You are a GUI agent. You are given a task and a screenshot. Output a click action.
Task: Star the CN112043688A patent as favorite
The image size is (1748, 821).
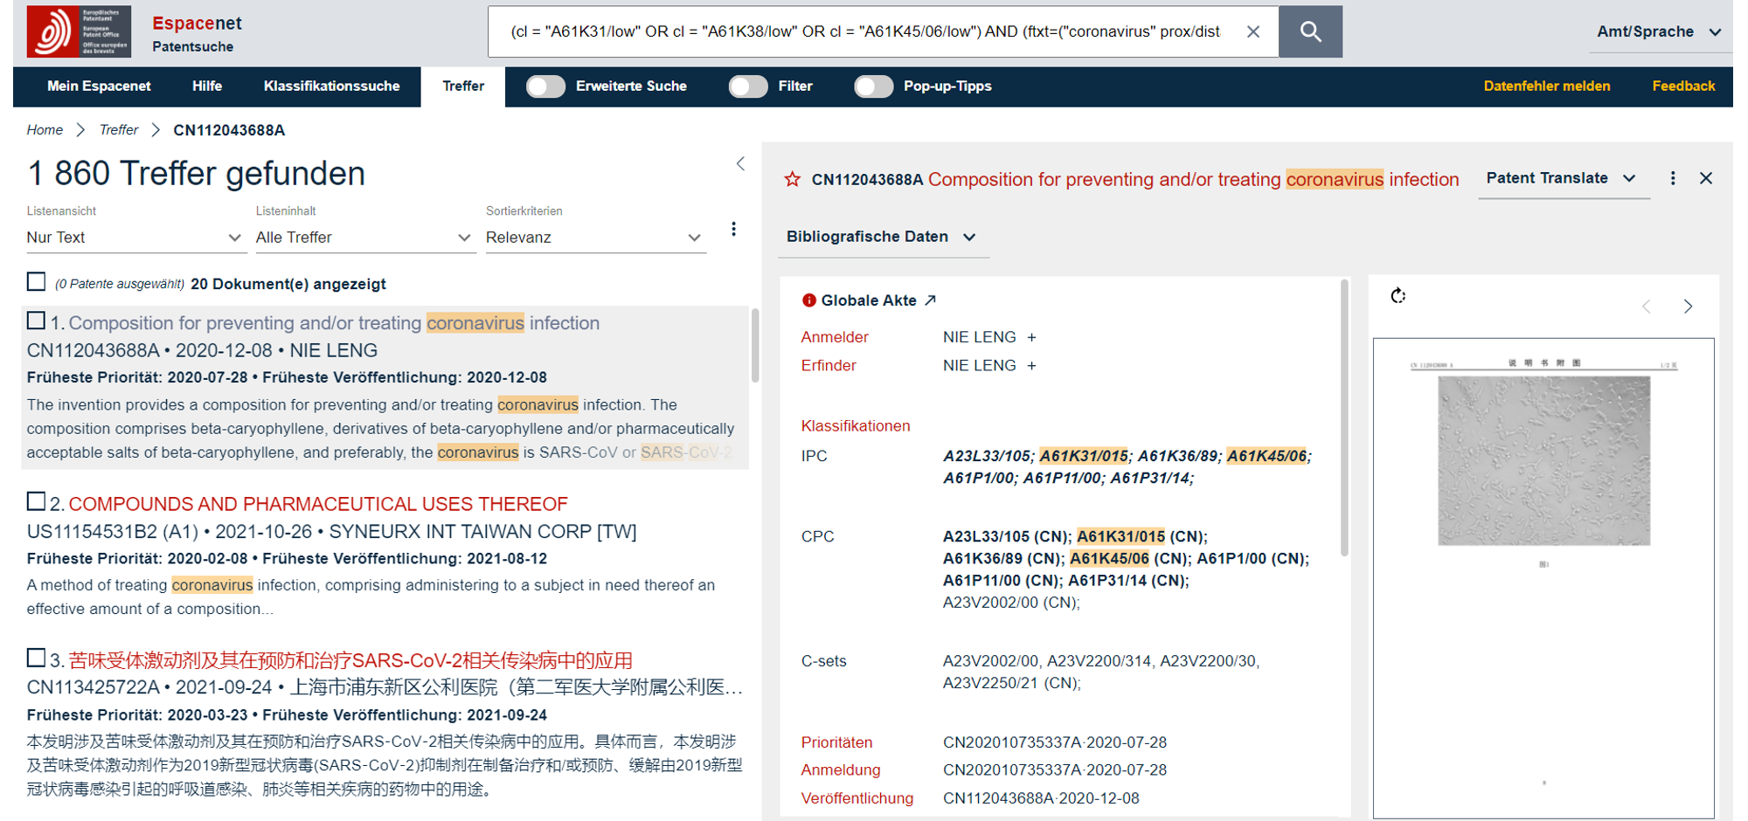coord(792,179)
